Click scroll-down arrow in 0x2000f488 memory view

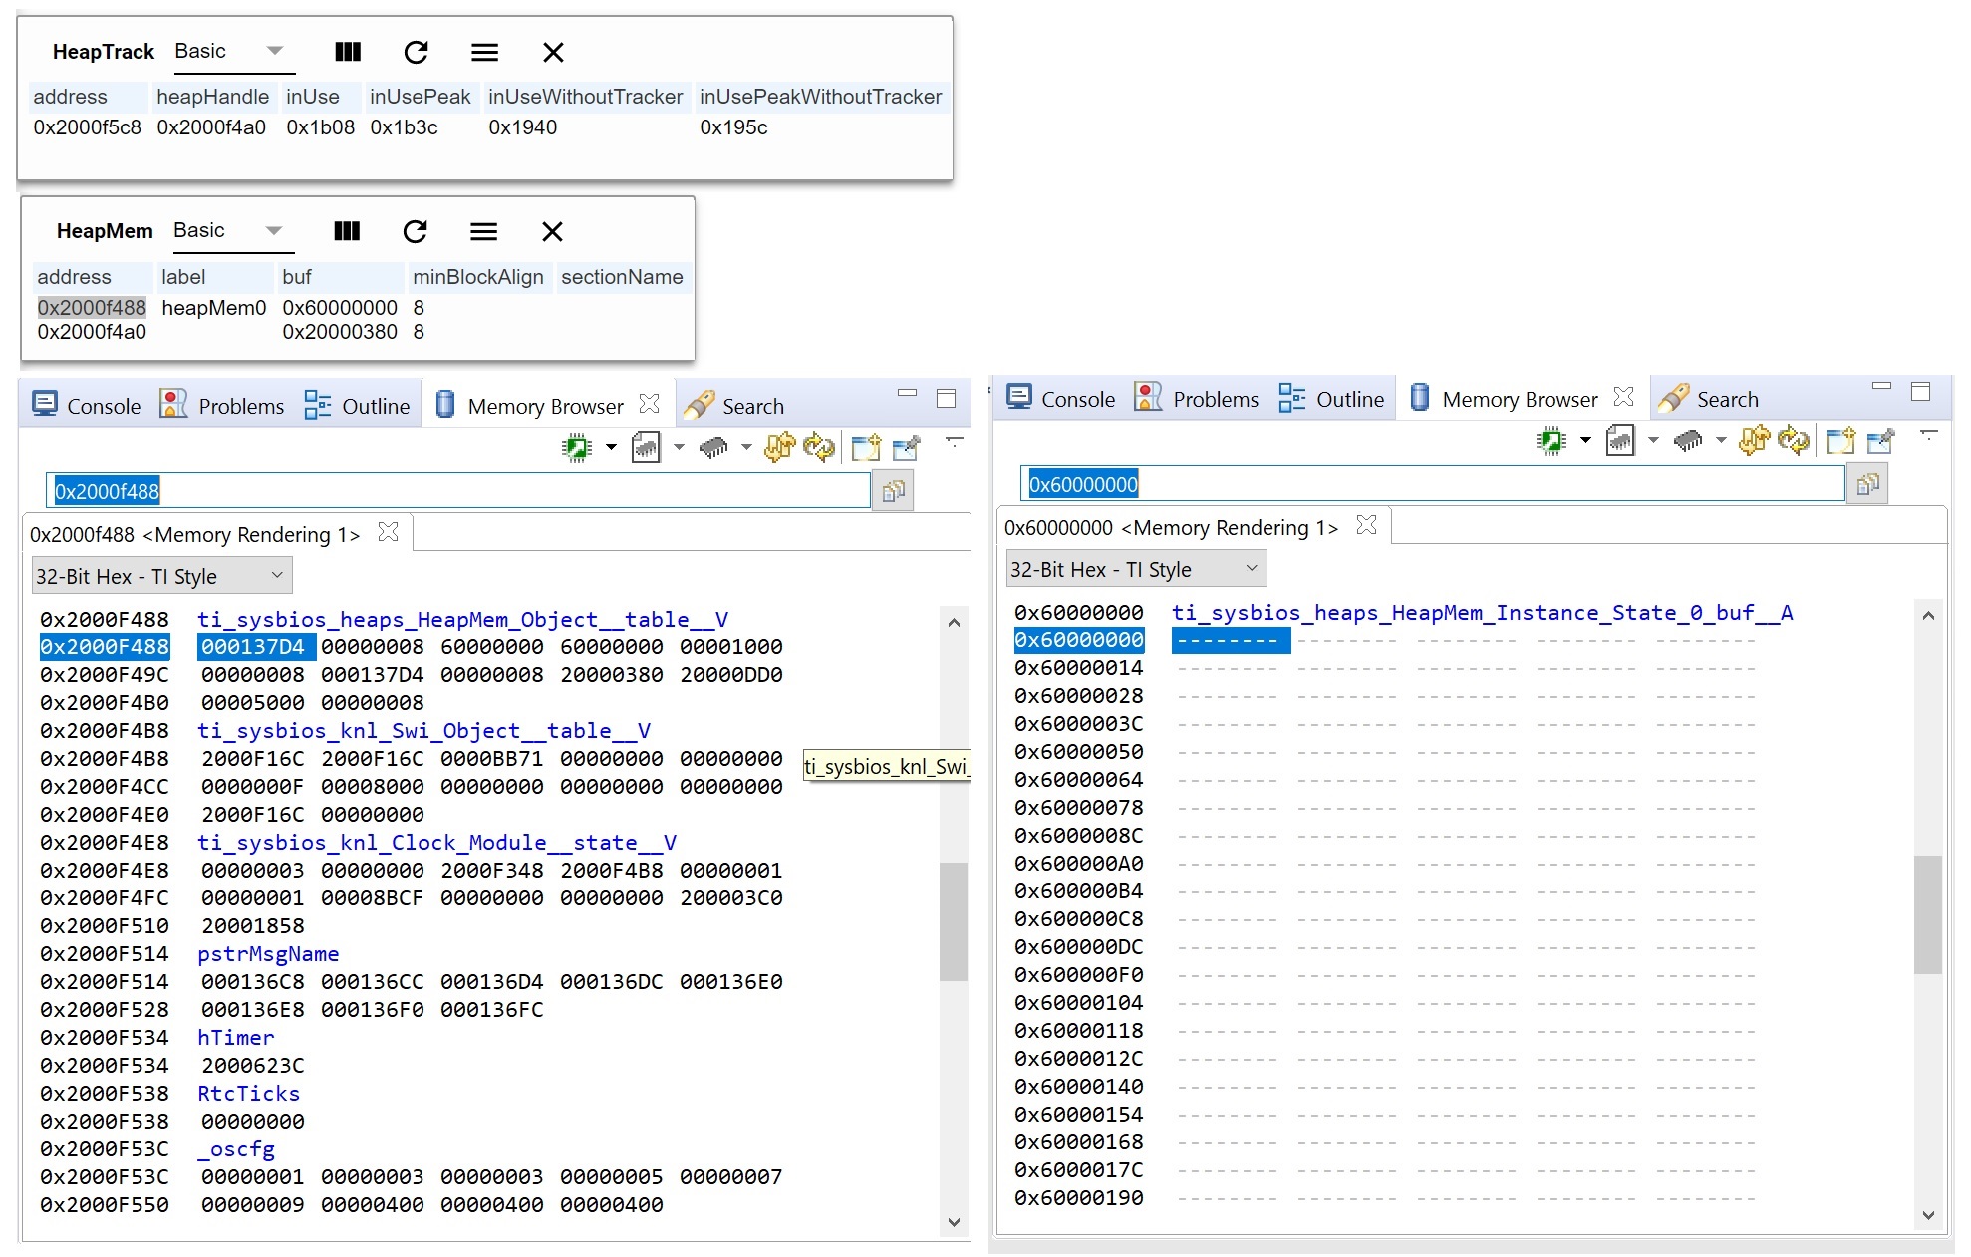[x=954, y=1222]
